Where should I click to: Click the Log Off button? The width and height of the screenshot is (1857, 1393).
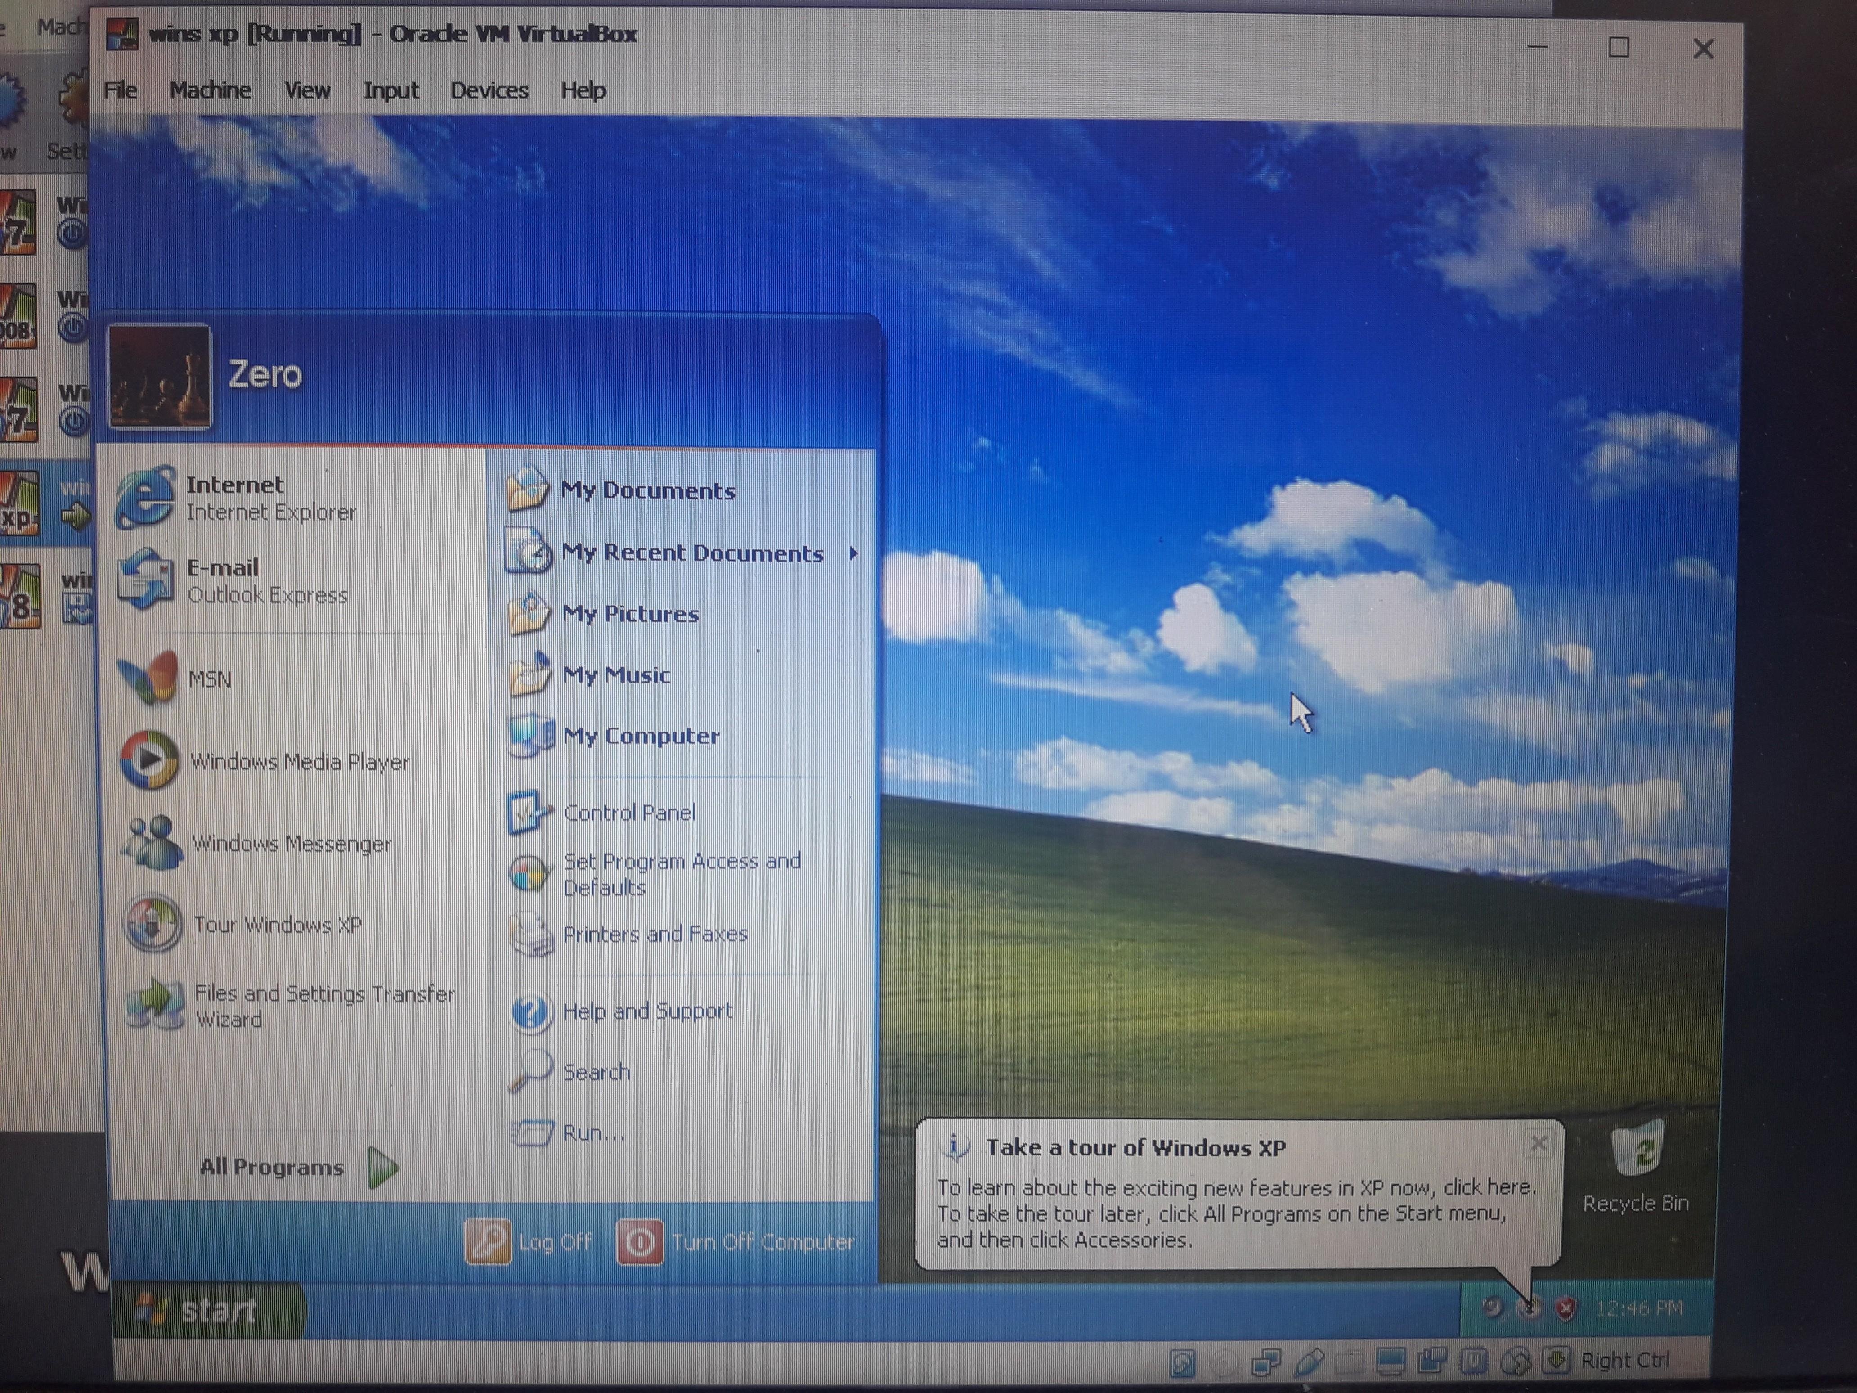(x=528, y=1241)
